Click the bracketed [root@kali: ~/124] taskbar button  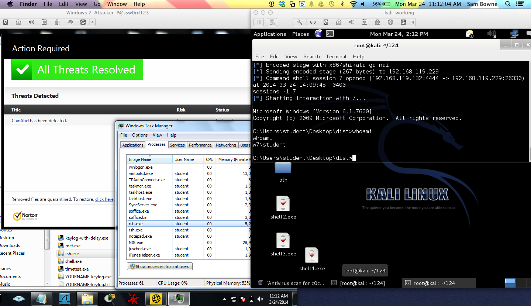pos(358,283)
